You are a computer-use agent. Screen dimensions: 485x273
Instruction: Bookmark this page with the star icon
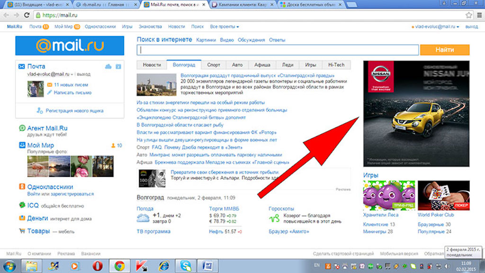pos(468,15)
